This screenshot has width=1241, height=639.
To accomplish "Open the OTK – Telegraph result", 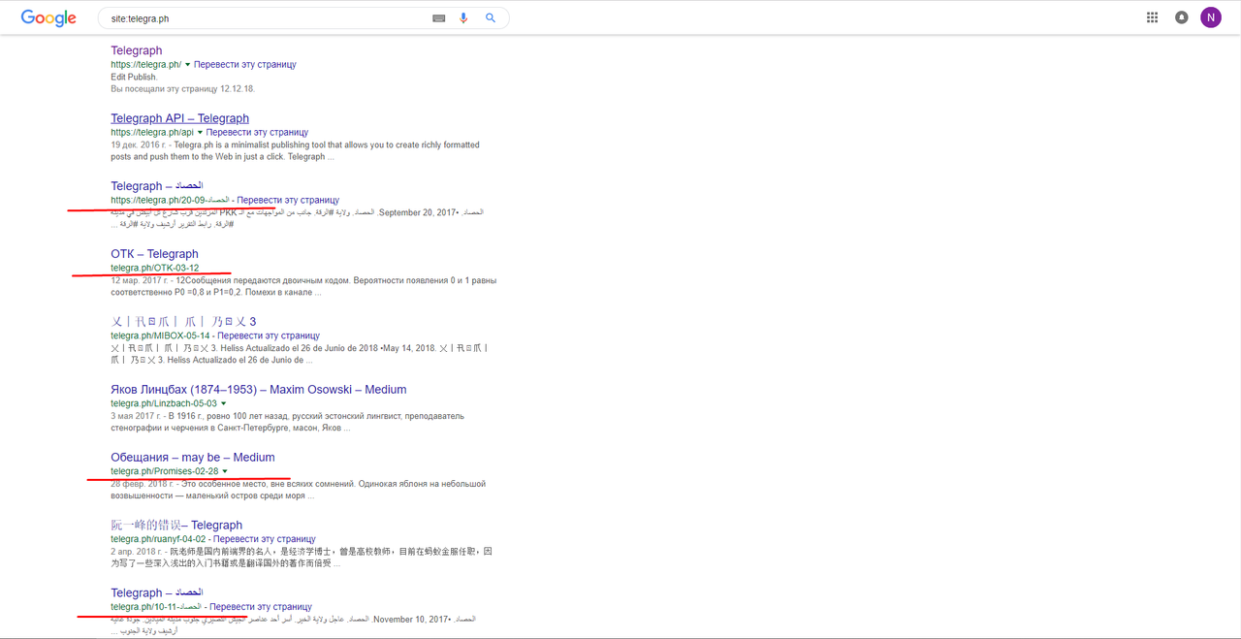I will (154, 254).
